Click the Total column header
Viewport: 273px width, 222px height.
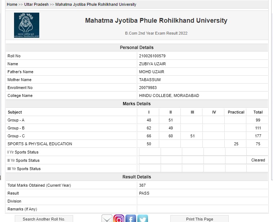(x=258, y=112)
